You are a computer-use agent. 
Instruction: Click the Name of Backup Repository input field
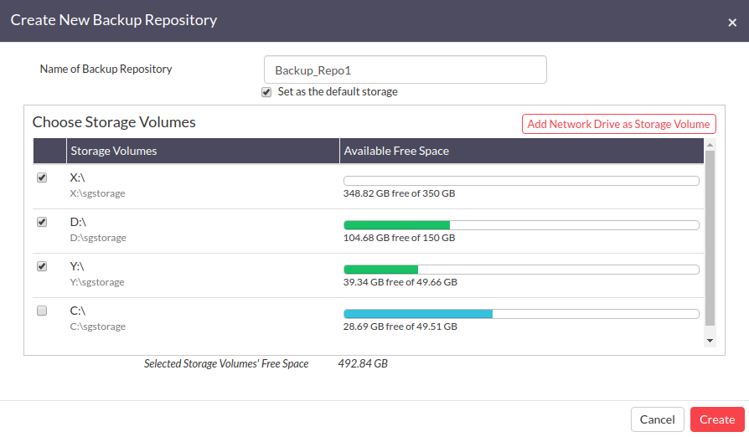(405, 69)
